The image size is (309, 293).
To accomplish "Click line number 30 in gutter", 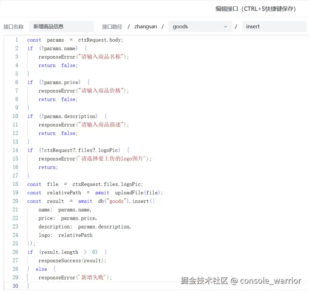I will [x=15, y=286].
